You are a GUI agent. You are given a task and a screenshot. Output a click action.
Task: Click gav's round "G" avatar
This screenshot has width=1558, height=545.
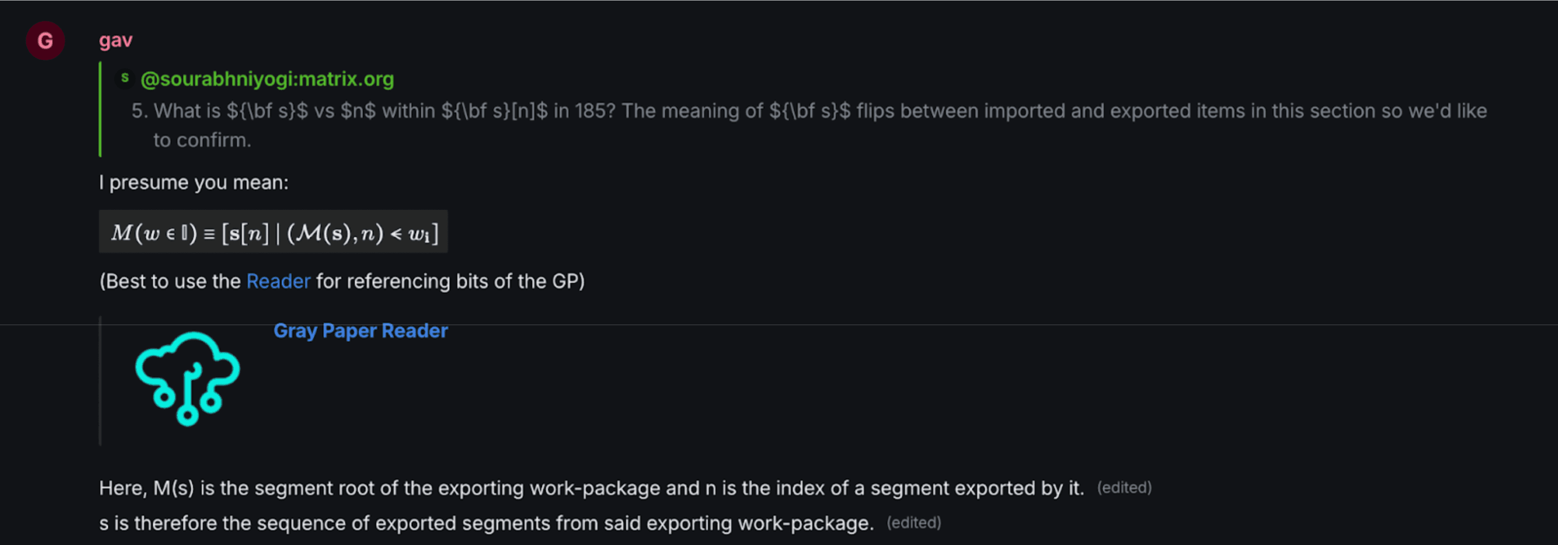[x=45, y=41]
